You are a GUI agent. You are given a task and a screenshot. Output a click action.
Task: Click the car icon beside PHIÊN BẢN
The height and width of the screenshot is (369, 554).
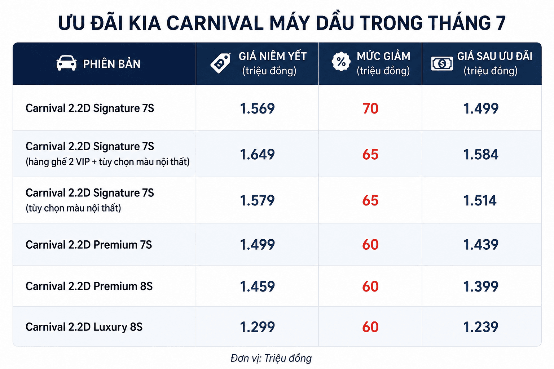pyautogui.click(x=66, y=63)
